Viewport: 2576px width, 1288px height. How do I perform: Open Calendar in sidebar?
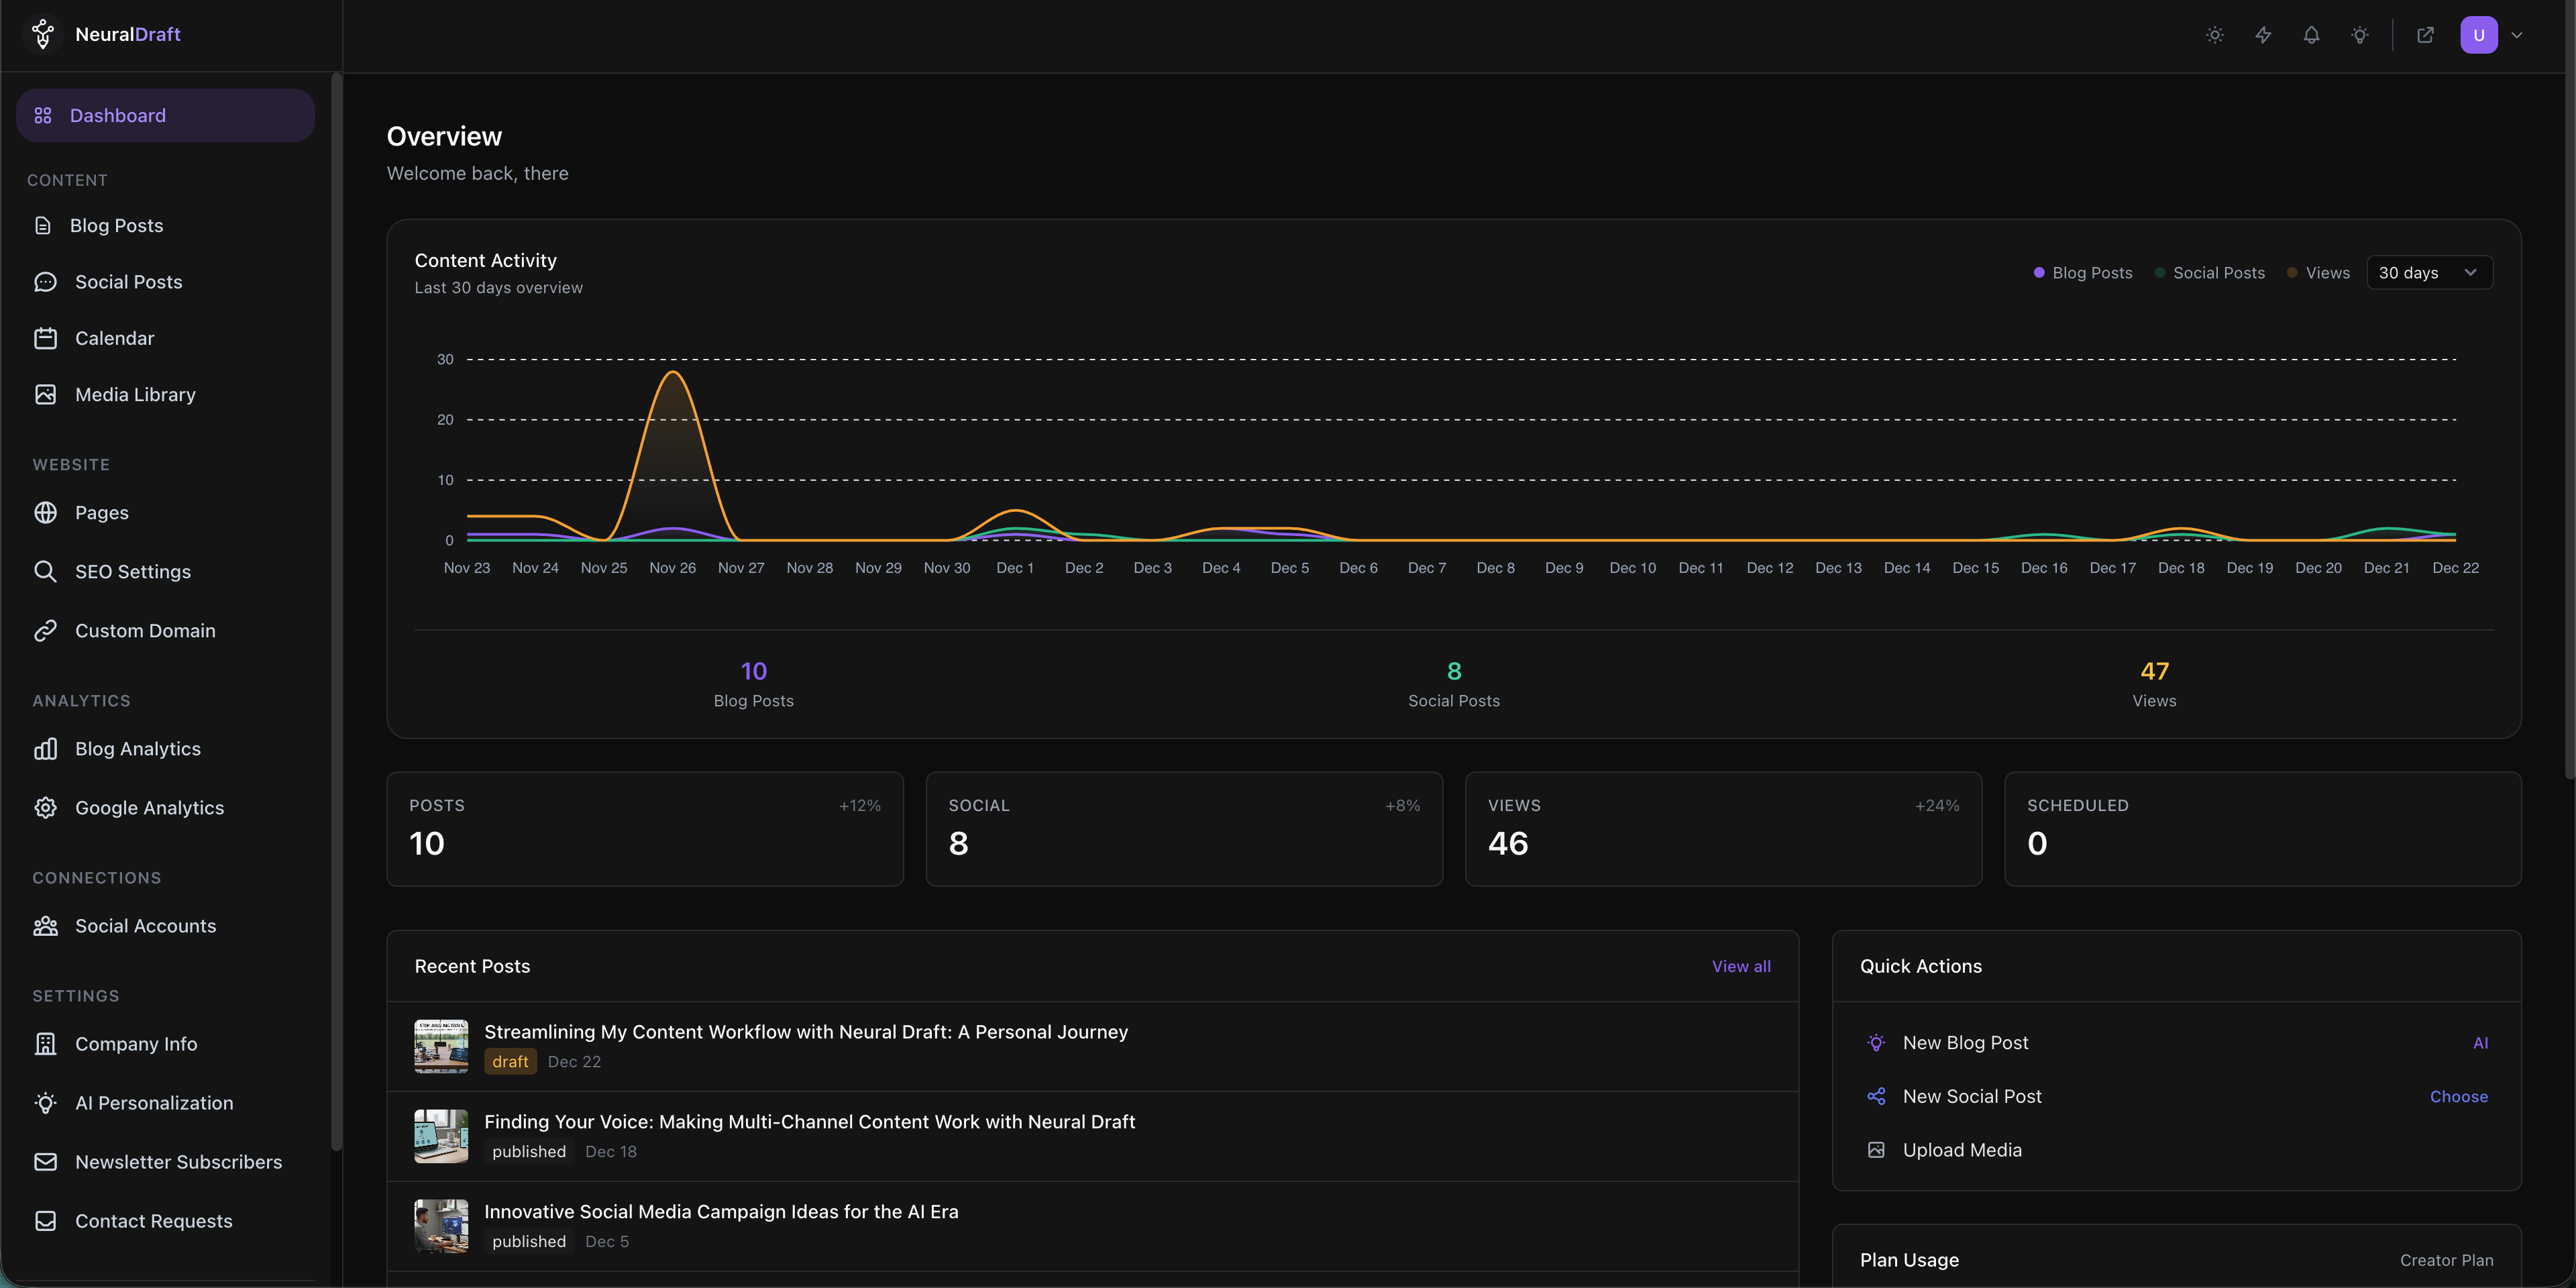click(x=165, y=338)
